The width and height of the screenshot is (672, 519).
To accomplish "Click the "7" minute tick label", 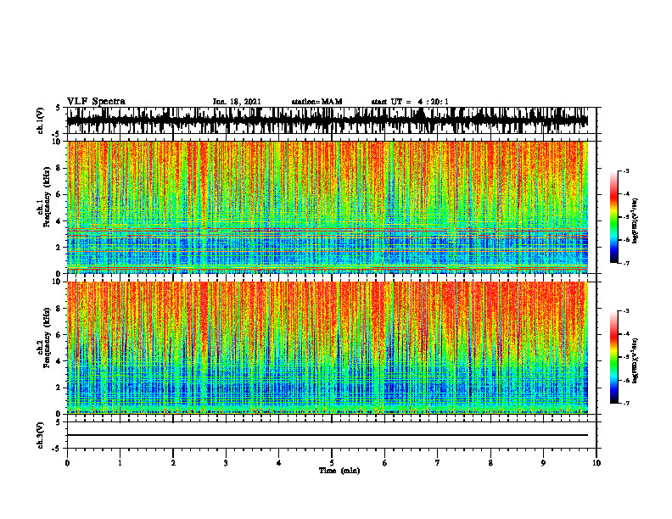I will [438, 463].
